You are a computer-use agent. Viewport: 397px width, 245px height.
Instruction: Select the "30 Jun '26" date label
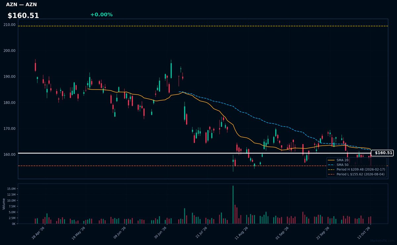[x=160, y=233]
